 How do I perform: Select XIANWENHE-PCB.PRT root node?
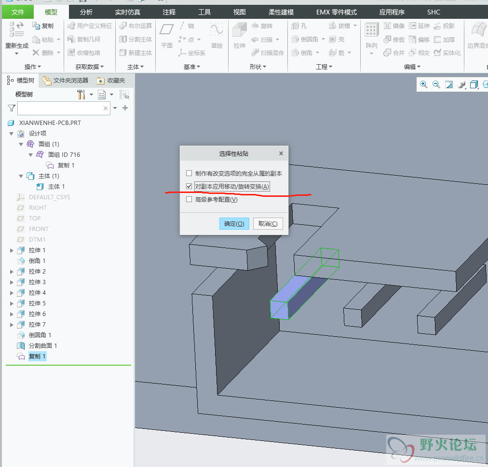click(50, 123)
